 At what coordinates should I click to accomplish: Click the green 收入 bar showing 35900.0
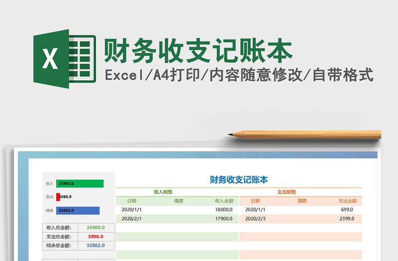coord(80,184)
